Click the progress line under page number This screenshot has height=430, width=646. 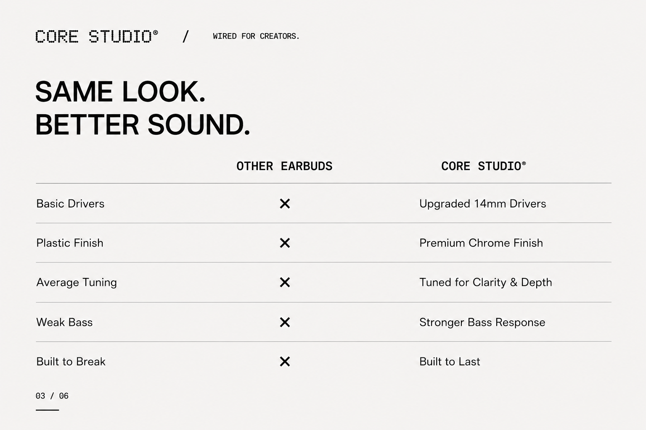tap(47, 410)
